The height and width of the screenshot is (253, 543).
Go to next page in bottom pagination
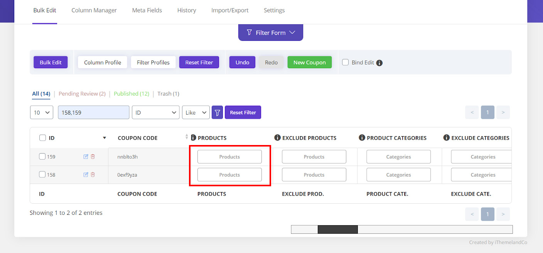pyautogui.click(x=503, y=214)
